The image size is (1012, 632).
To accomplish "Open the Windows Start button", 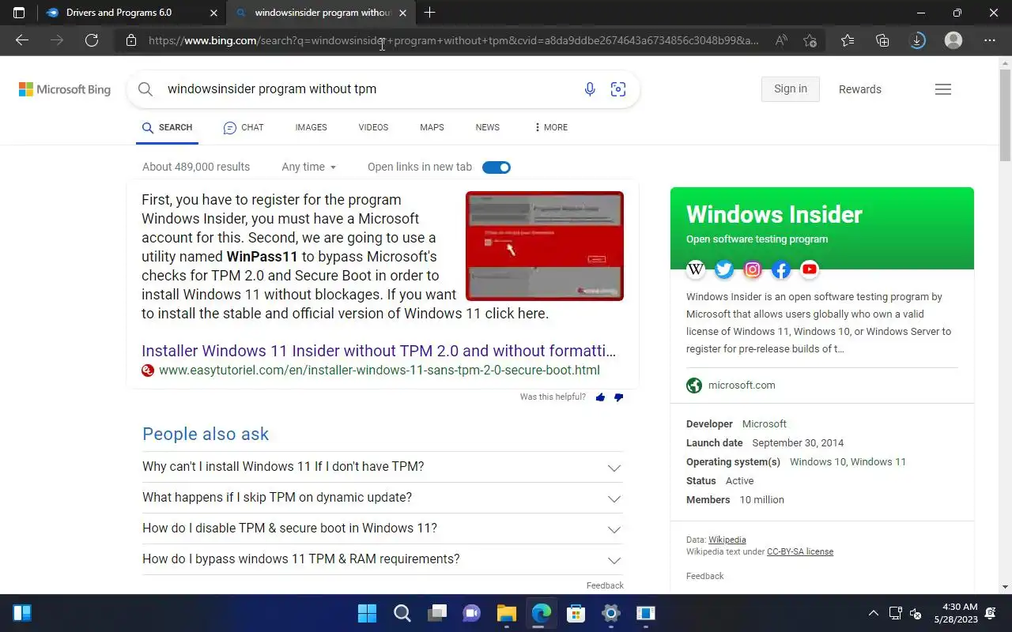I will click(x=367, y=613).
